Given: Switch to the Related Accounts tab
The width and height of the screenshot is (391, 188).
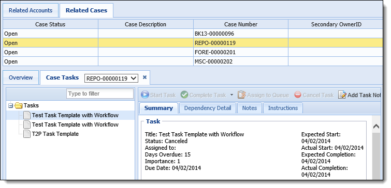Looking at the screenshot, I should tap(31, 10).
